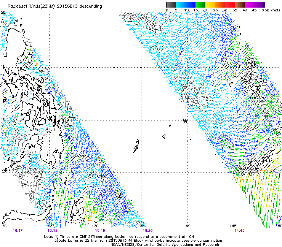Click the orange 25-30 knots legend segment

(x=220, y=5)
